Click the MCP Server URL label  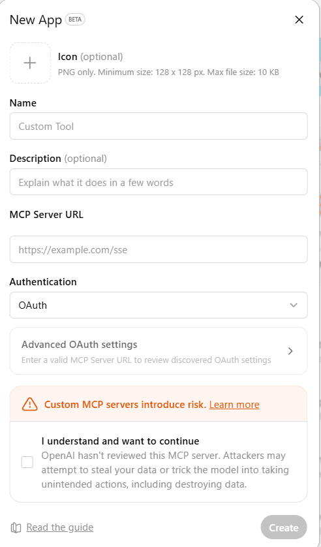click(x=46, y=215)
